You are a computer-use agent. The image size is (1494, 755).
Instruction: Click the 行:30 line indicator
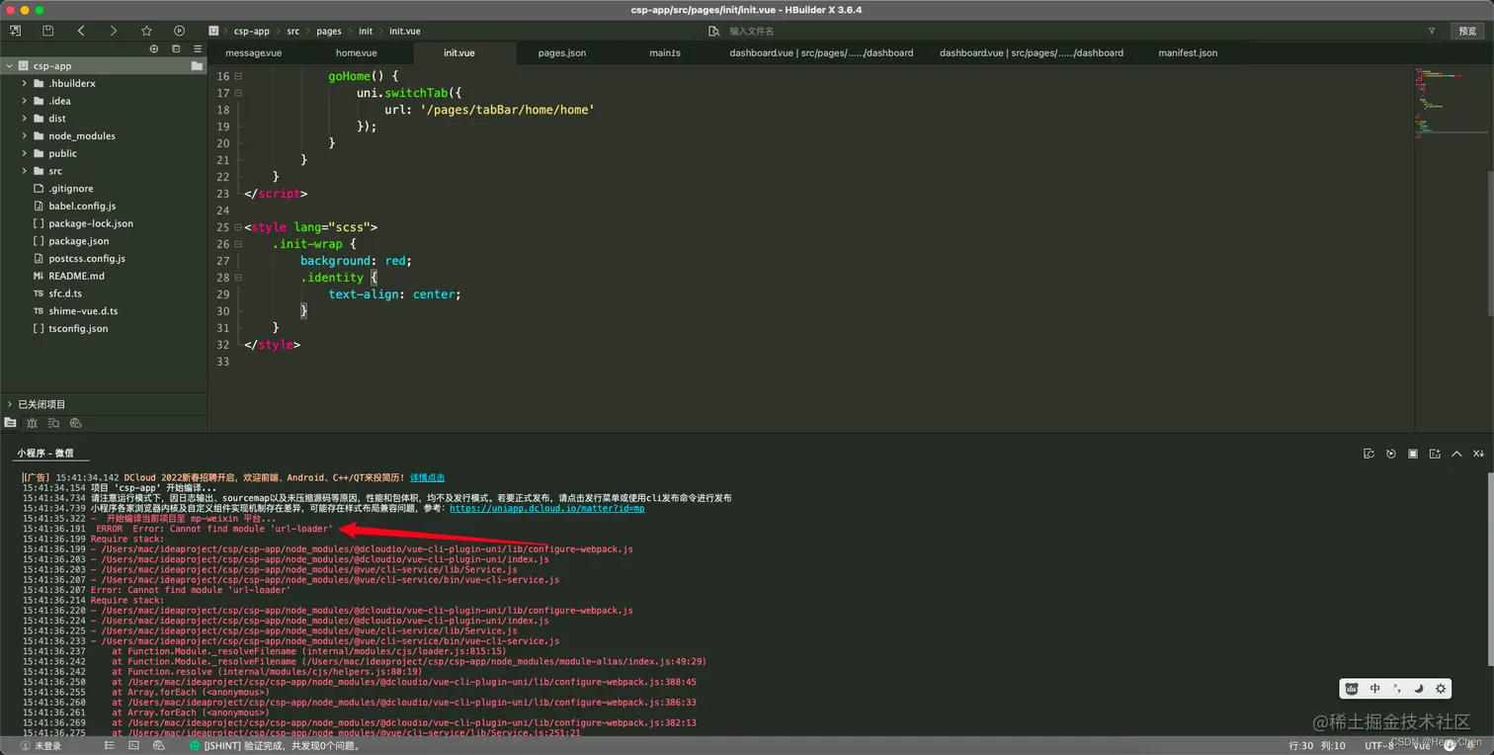coord(1302,745)
